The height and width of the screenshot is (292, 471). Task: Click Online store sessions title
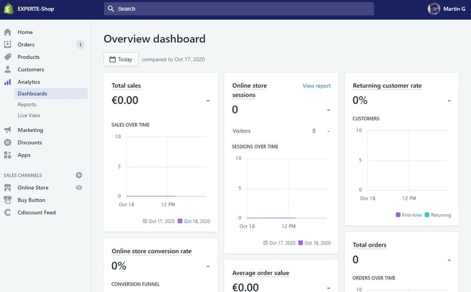point(249,90)
